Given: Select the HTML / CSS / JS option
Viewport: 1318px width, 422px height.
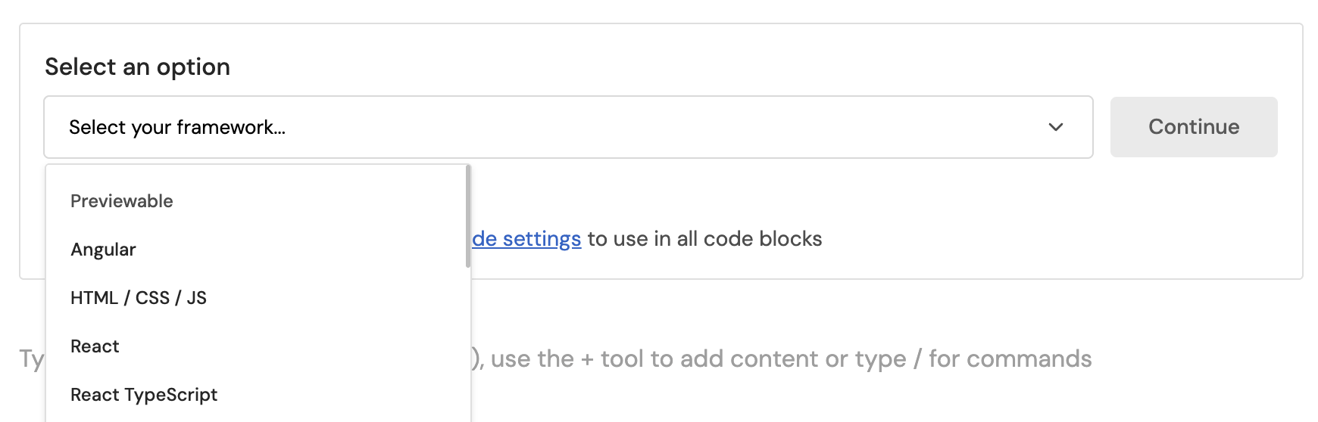Looking at the screenshot, I should pos(139,298).
